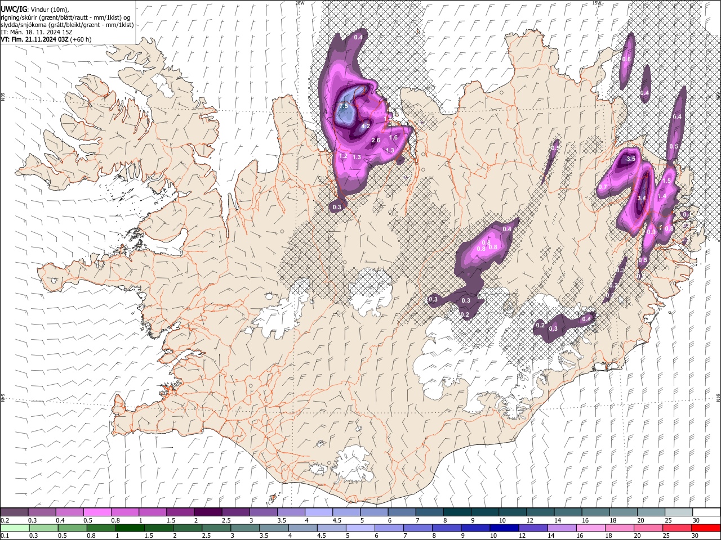Screen dimensions: 721x540
Task: Click the '3.5' value on the eastern map area
Action: [x=631, y=159]
